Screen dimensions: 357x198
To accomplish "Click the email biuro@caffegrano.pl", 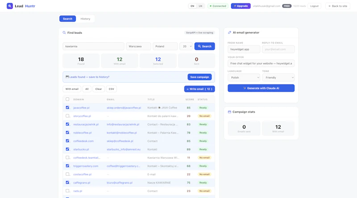I will pos(120,183).
